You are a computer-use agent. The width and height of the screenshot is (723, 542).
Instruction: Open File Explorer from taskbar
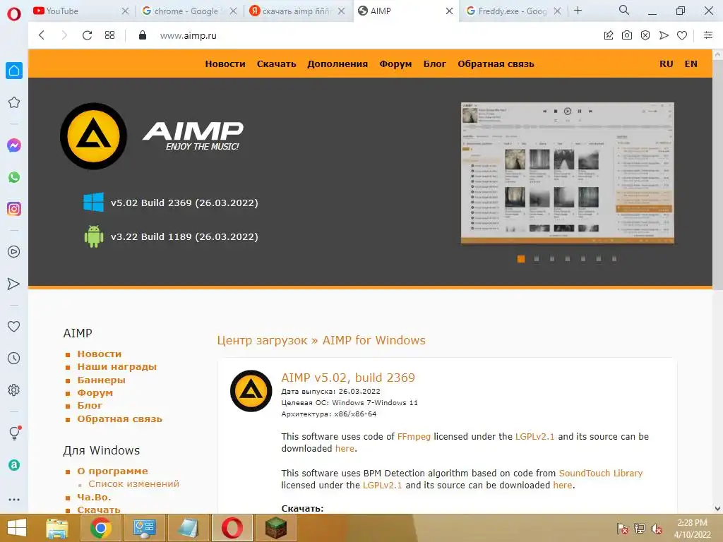click(x=58, y=528)
